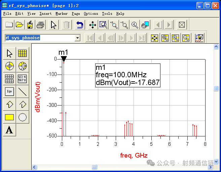Select the m1 marker readout box

coord(128,75)
